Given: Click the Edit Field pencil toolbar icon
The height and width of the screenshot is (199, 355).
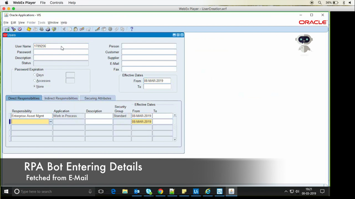Looking at the screenshot, I should 97,29.
